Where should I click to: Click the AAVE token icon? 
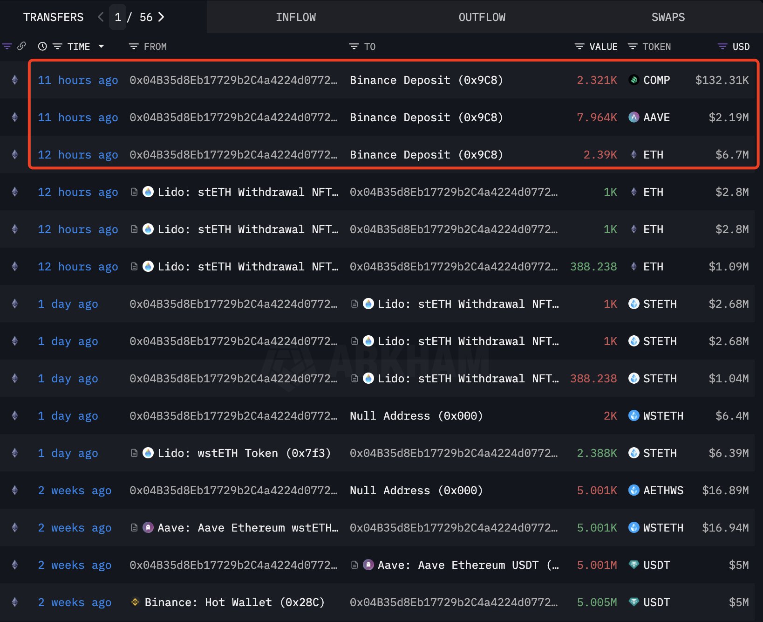click(x=634, y=117)
